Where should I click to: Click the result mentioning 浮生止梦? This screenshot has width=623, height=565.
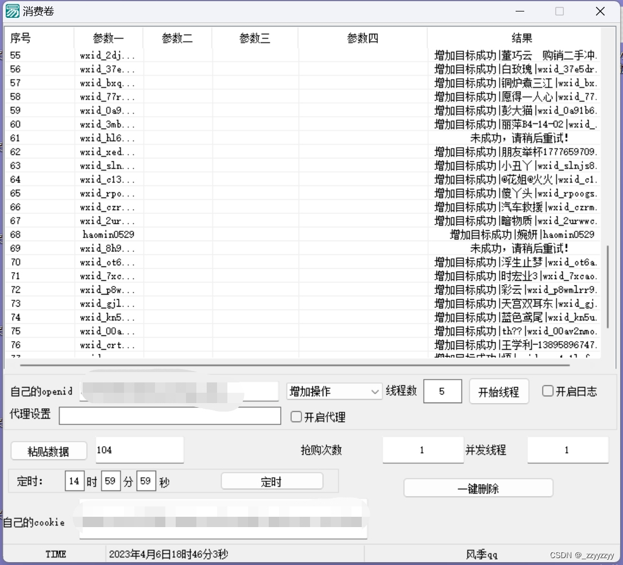[x=514, y=262]
